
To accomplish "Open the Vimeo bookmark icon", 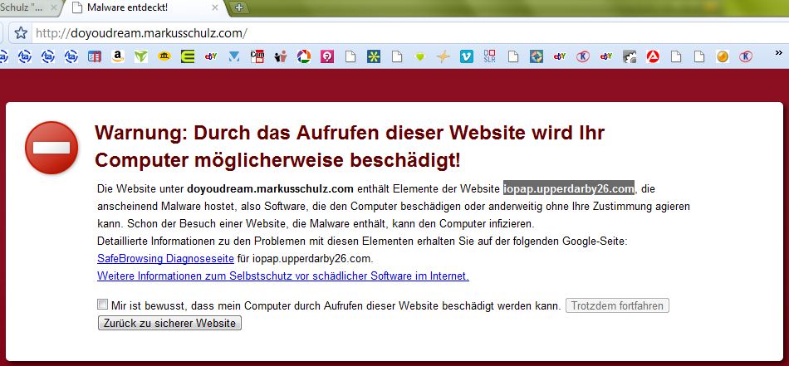I will 467,57.
